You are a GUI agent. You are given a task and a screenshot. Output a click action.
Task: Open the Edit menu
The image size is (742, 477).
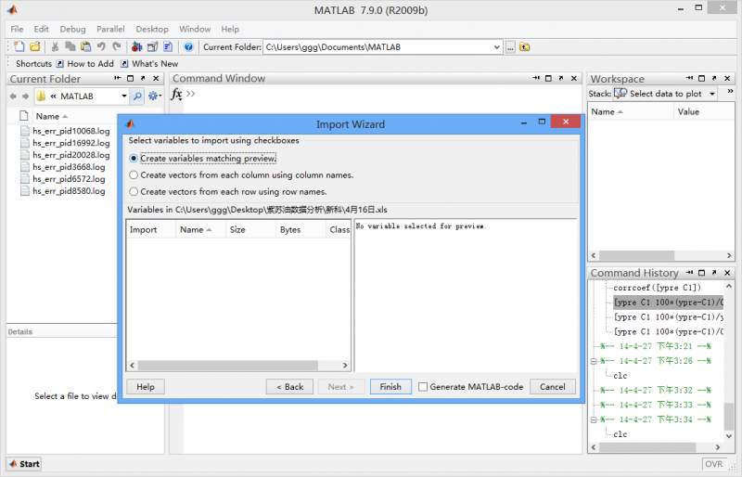[41, 29]
